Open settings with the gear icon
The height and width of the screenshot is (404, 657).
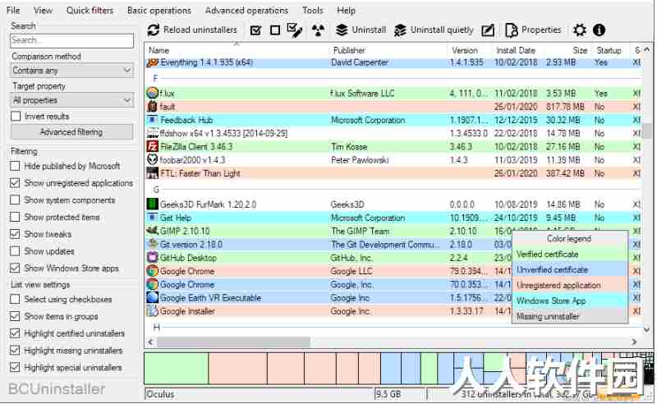coord(580,30)
